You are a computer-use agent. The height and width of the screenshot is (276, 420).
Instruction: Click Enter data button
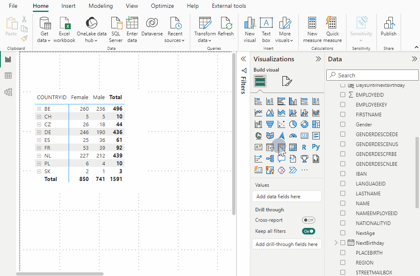click(132, 30)
